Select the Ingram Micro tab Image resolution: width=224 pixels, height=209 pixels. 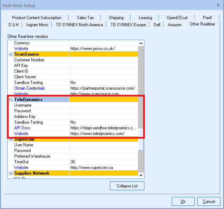[x=38, y=24]
